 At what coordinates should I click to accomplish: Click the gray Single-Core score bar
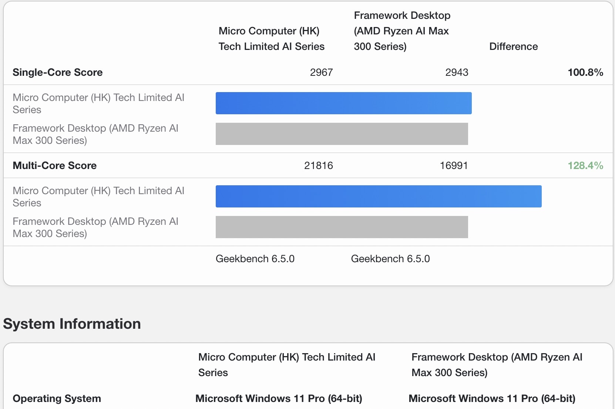342,134
